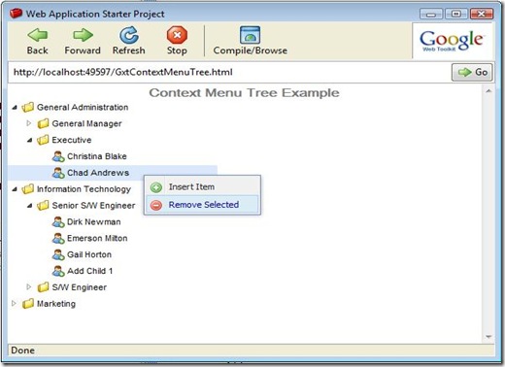Click the Information Technology folder icon
Viewport: 505px width, 367px height.
click(x=28, y=189)
